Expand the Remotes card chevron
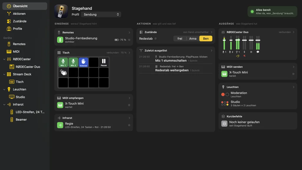The height and width of the screenshot is (170, 302). click(x=129, y=32)
